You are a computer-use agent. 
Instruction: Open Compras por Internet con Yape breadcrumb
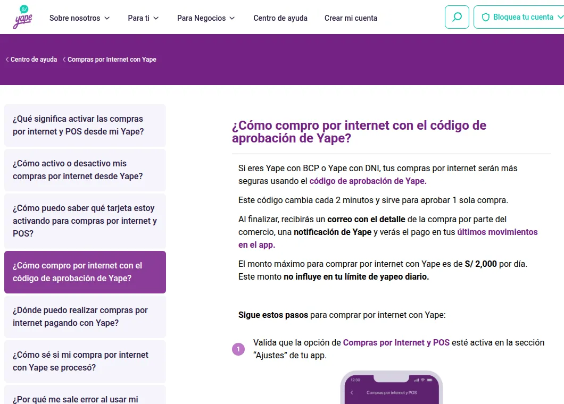pos(112,60)
